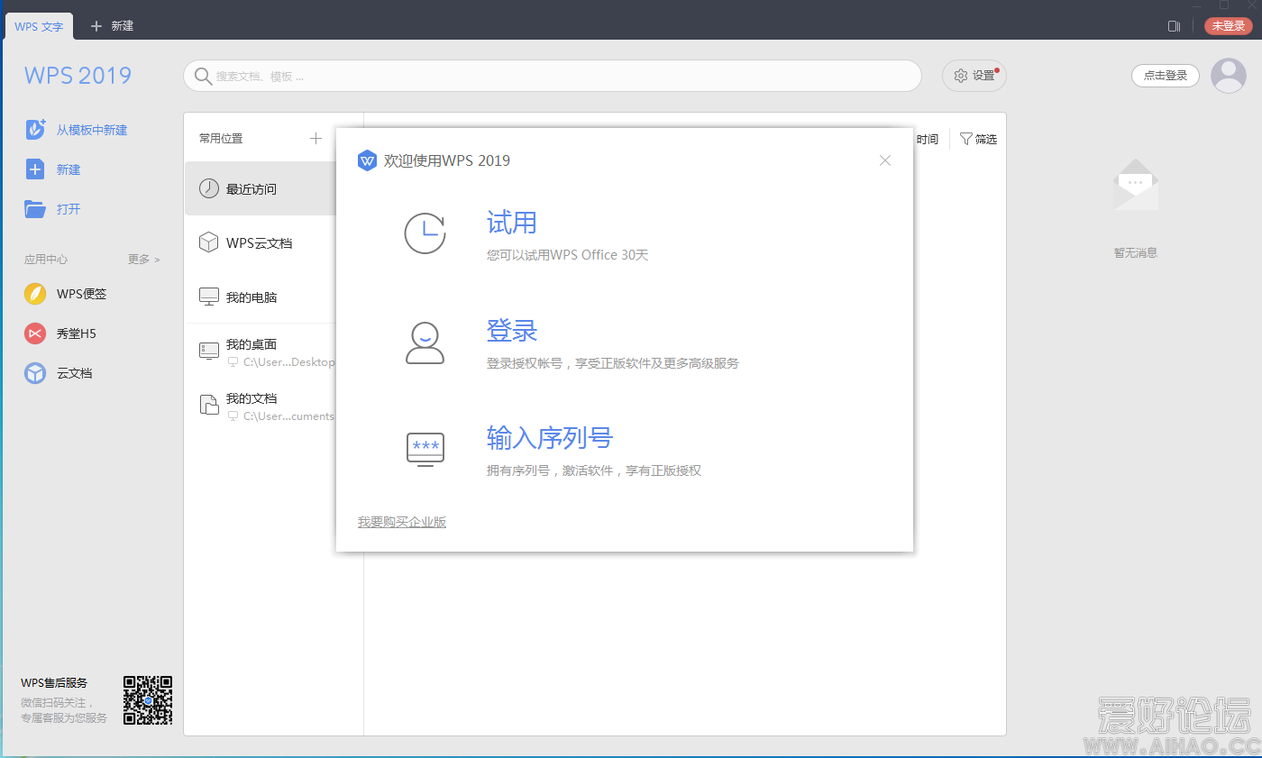This screenshot has width=1262, height=758.
Task: Open 云文档 cube icon in sidebar
Action: coord(35,373)
